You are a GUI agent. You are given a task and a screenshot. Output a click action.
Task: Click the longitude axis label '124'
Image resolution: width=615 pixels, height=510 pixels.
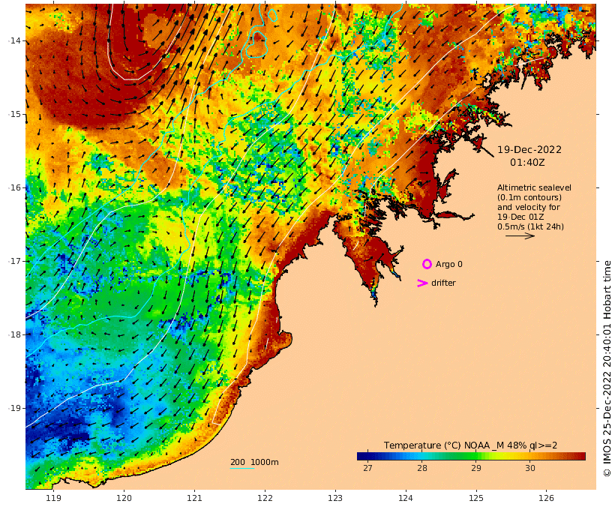coord(406,498)
